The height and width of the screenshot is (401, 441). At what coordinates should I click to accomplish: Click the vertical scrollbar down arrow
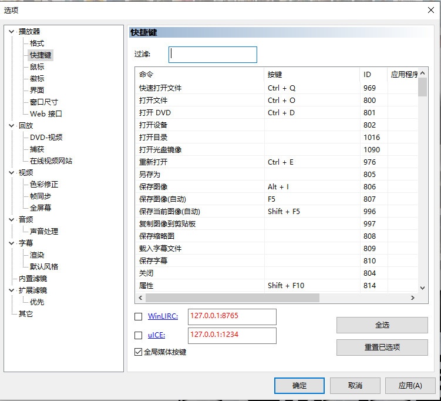click(x=422, y=288)
